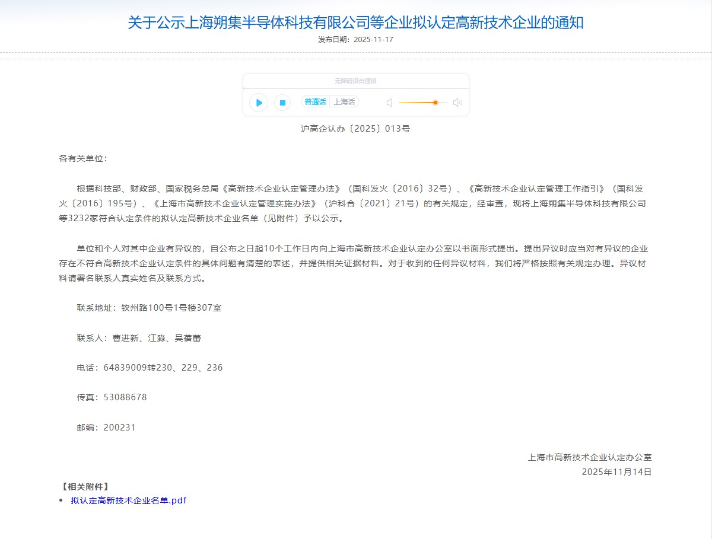
Task: Click the orange volume slider handle
Action: coord(436,103)
